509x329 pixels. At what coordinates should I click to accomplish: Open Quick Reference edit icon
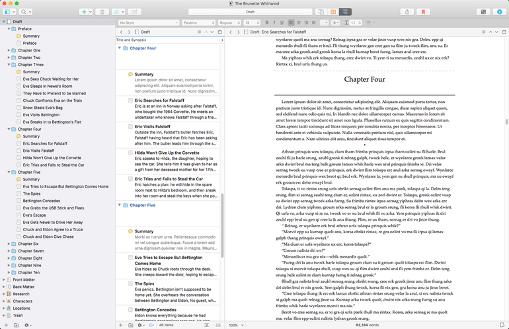pos(134,12)
